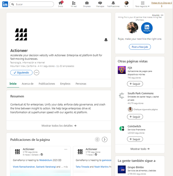Open the Grupo Bimbo logo
This screenshot has height=176, width=173.
pyautogui.click(x=122, y=169)
